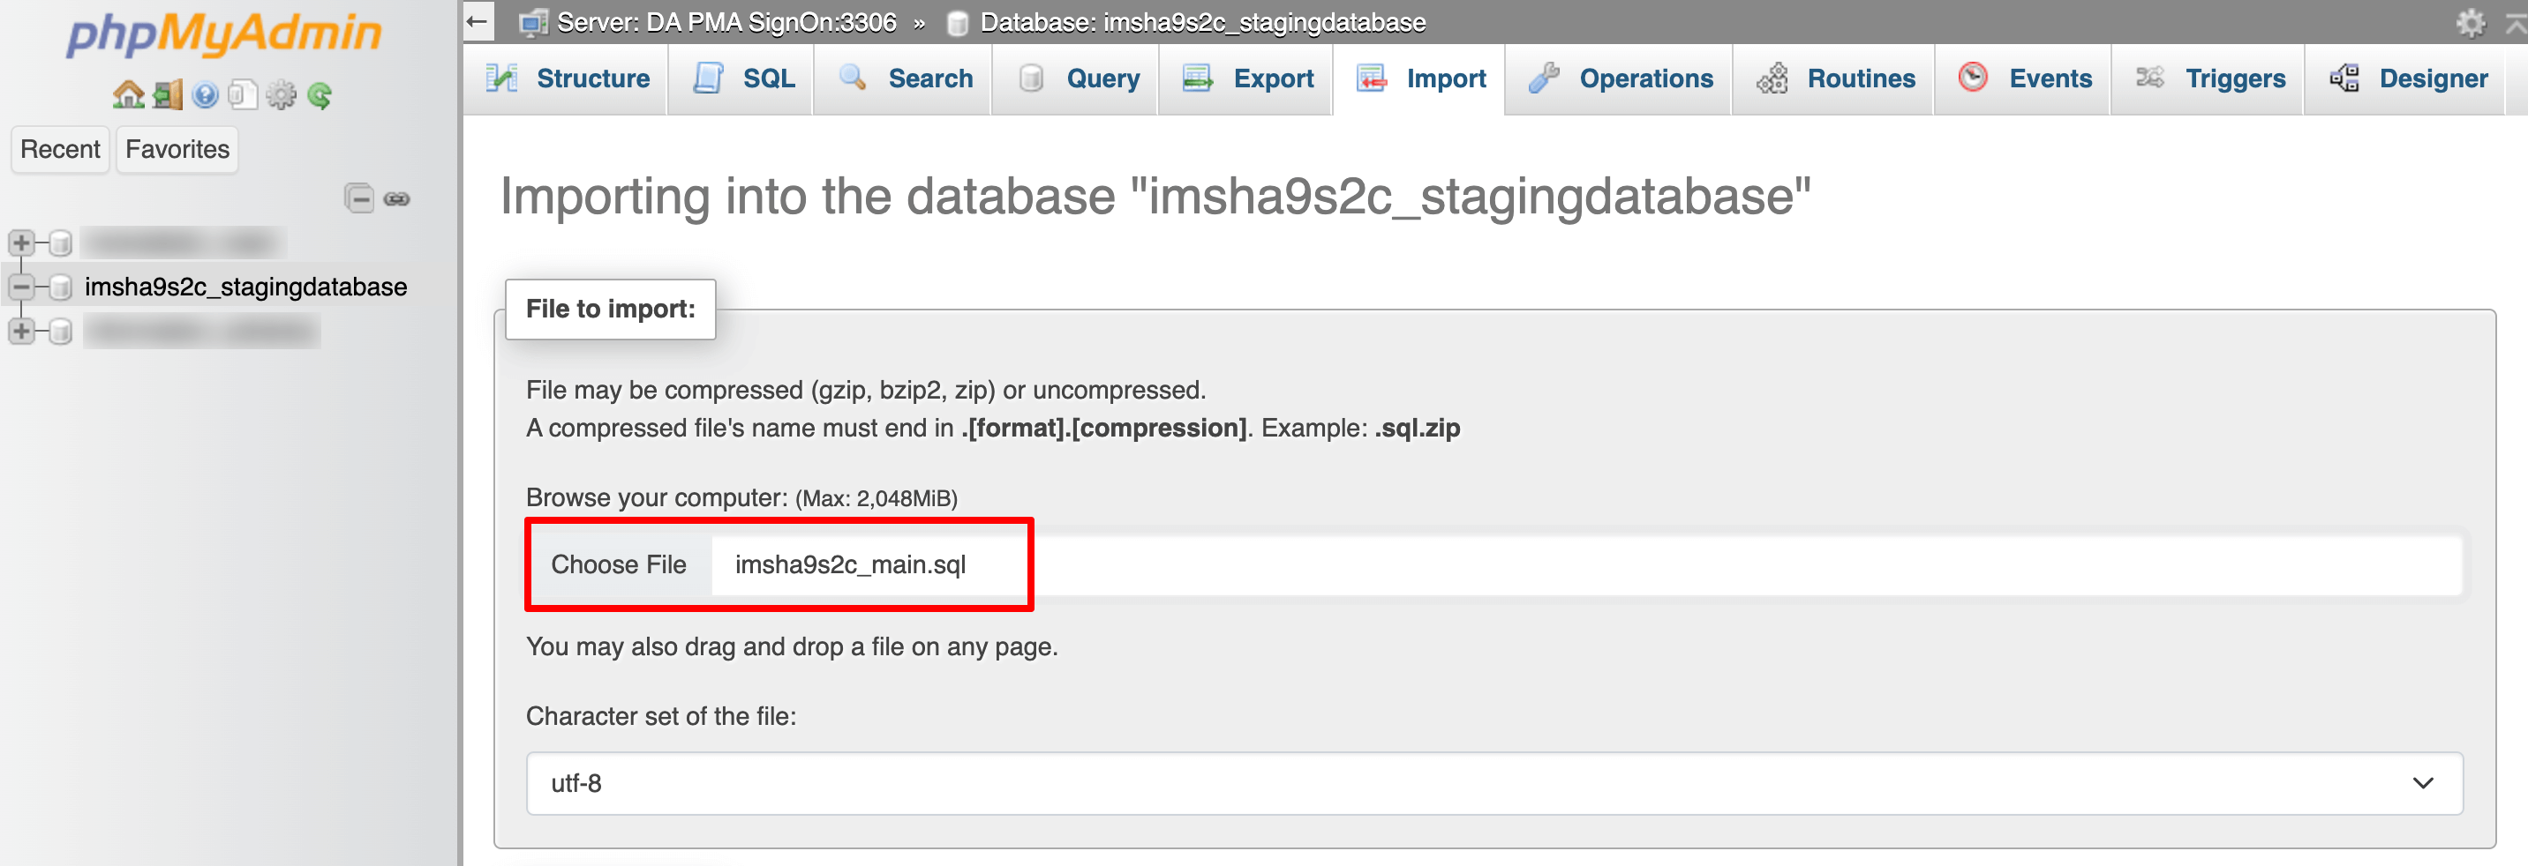Expand the last blurred database node

coord(20,331)
